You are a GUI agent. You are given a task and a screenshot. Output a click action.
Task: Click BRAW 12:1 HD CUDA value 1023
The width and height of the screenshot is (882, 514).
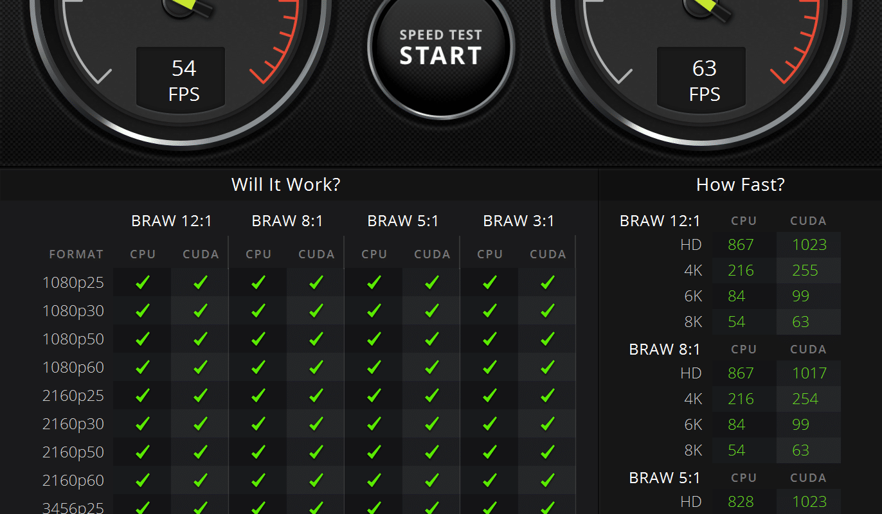pos(809,245)
